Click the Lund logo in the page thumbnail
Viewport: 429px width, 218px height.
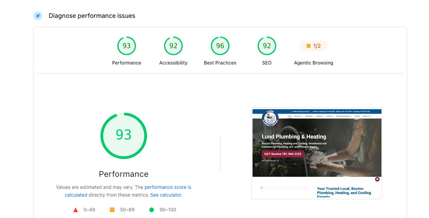click(270, 118)
